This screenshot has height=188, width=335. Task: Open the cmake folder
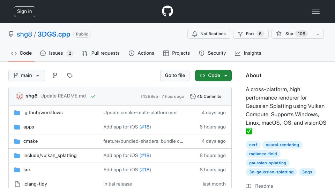[31, 141]
